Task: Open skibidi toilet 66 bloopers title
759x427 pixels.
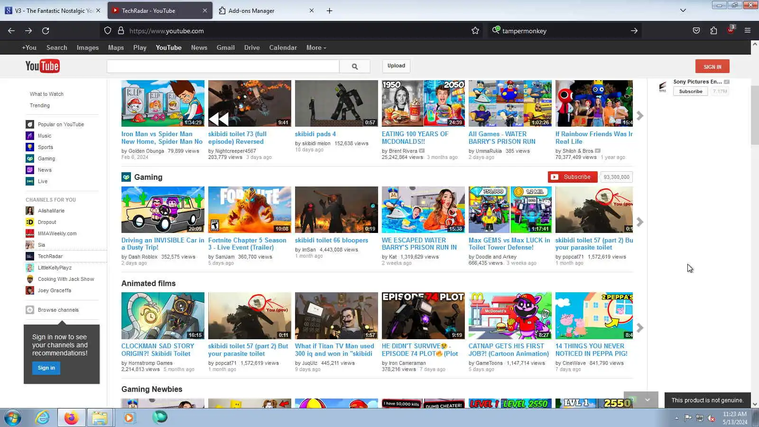Action: pos(332,240)
